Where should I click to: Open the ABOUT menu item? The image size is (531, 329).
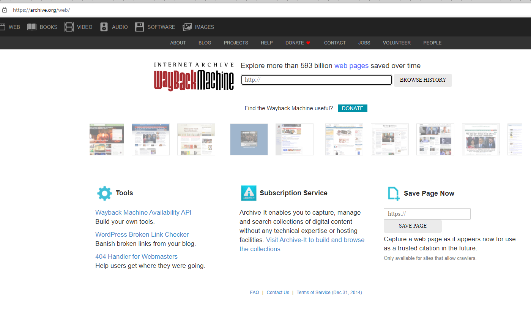point(178,43)
